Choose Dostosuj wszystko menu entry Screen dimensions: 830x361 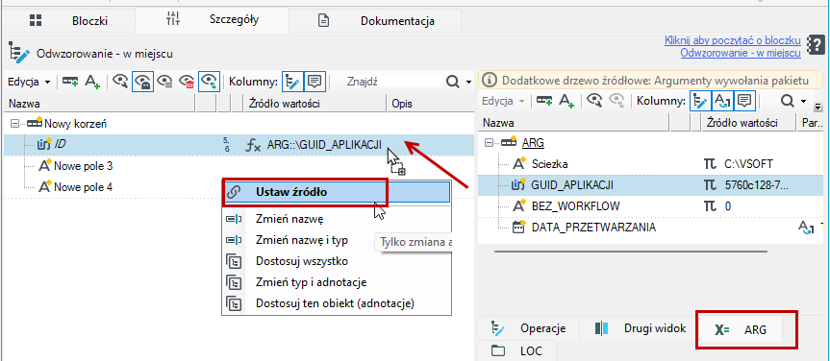(x=336, y=260)
